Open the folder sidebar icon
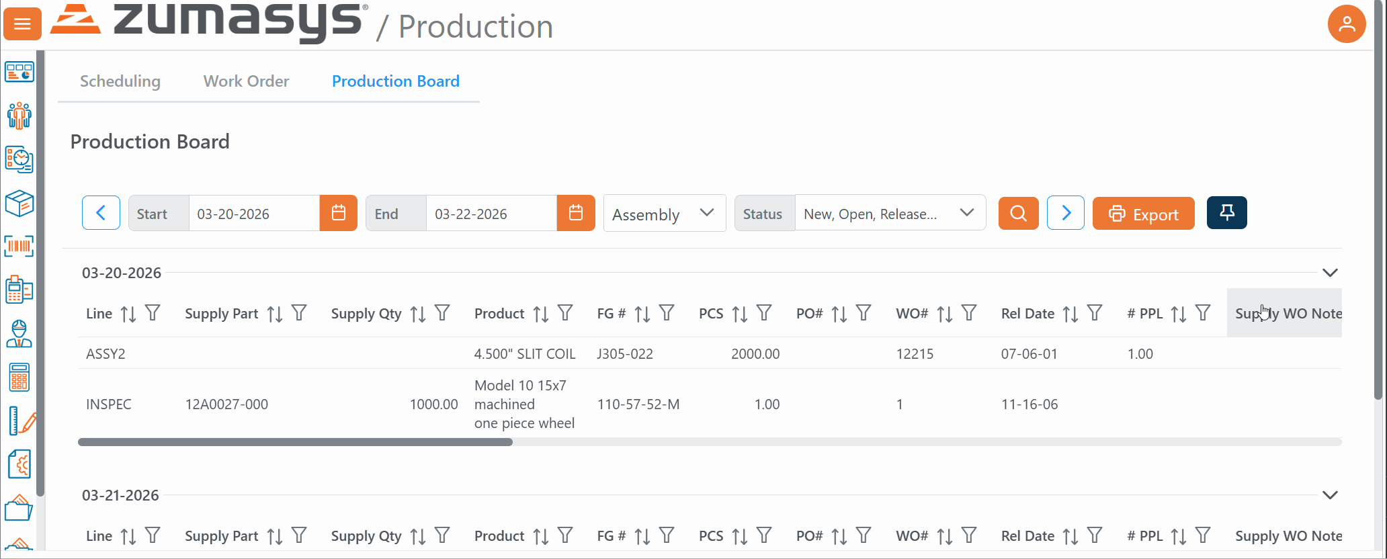Screen dimensions: 1387x559 [19, 508]
